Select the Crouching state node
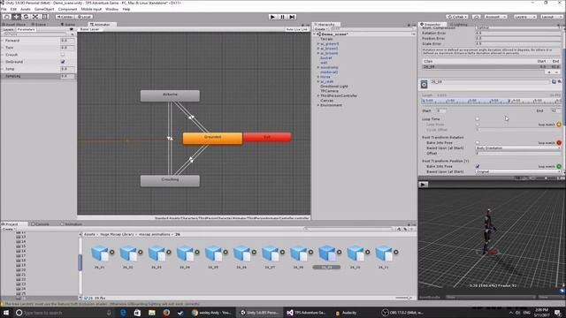Viewport: 566px width, 318px height. 170,180
